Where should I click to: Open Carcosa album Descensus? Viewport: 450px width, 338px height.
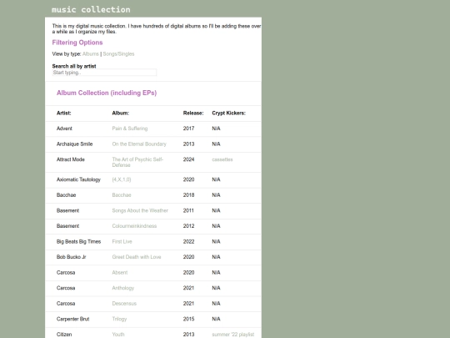(124, 304)
